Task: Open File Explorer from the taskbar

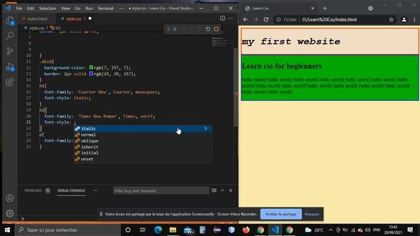Action: pyautogui.click(x=173, y=230)
